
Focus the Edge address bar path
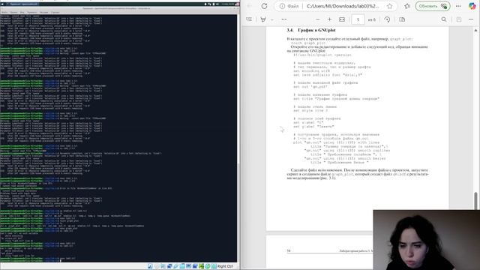pos(343,6)
